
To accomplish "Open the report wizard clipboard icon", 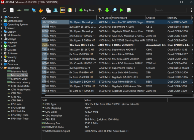I will [x=48, y=10].
